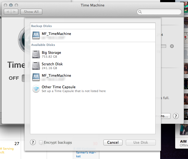Select the Big Storage disk
The width and height of the screenshot is (188, 159).
click(93, 54)
